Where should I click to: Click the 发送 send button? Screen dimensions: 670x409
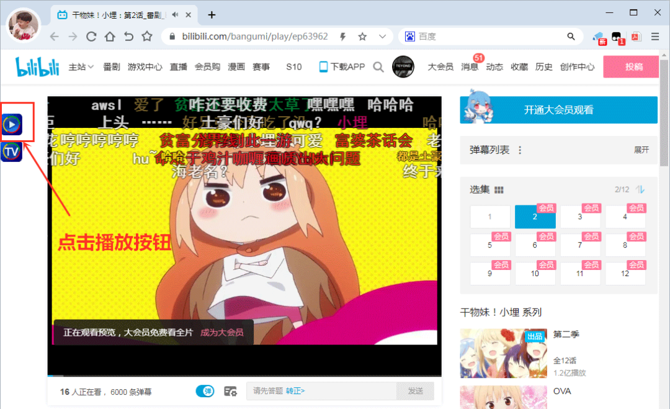tap(415, 391)
